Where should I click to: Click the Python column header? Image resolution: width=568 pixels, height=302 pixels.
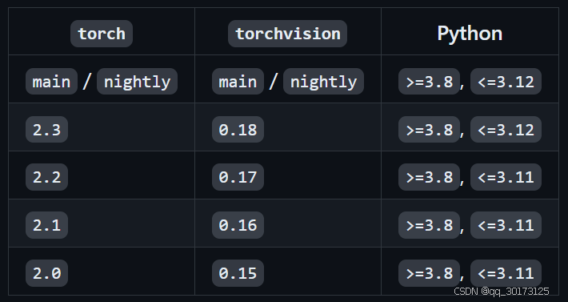pos(470,34)
